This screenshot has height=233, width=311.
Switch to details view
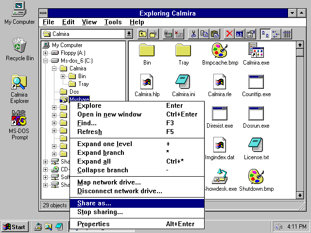coord(287,34)
